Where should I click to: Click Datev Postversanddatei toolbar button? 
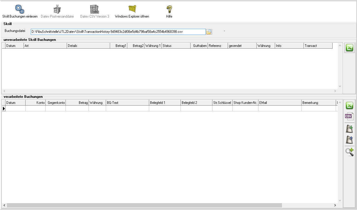57,12
